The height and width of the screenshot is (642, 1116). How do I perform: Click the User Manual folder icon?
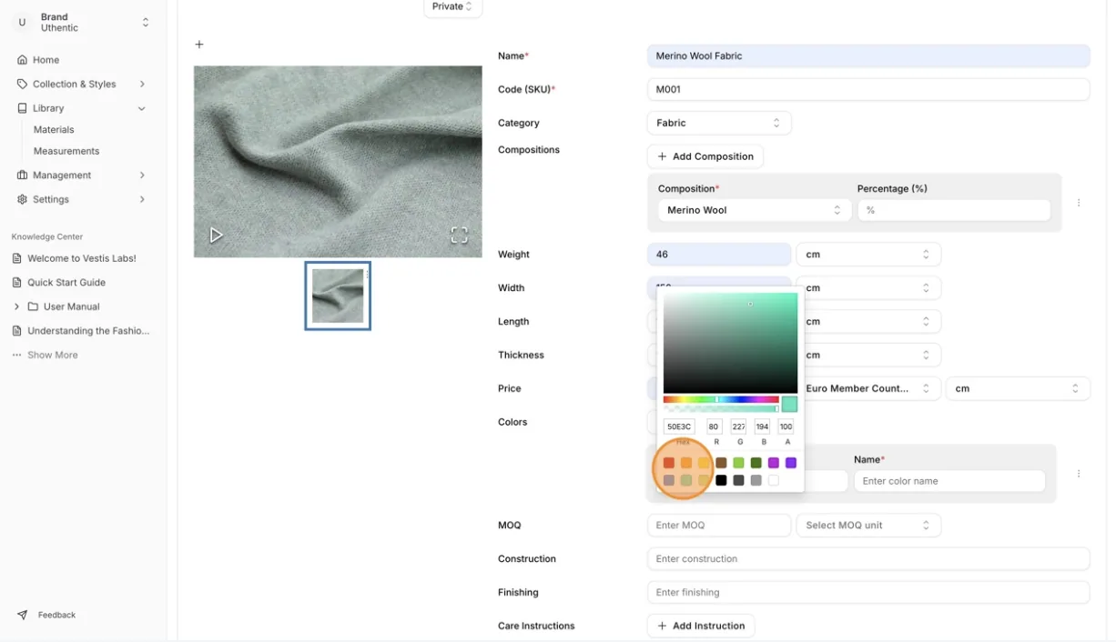coord(33,306)
